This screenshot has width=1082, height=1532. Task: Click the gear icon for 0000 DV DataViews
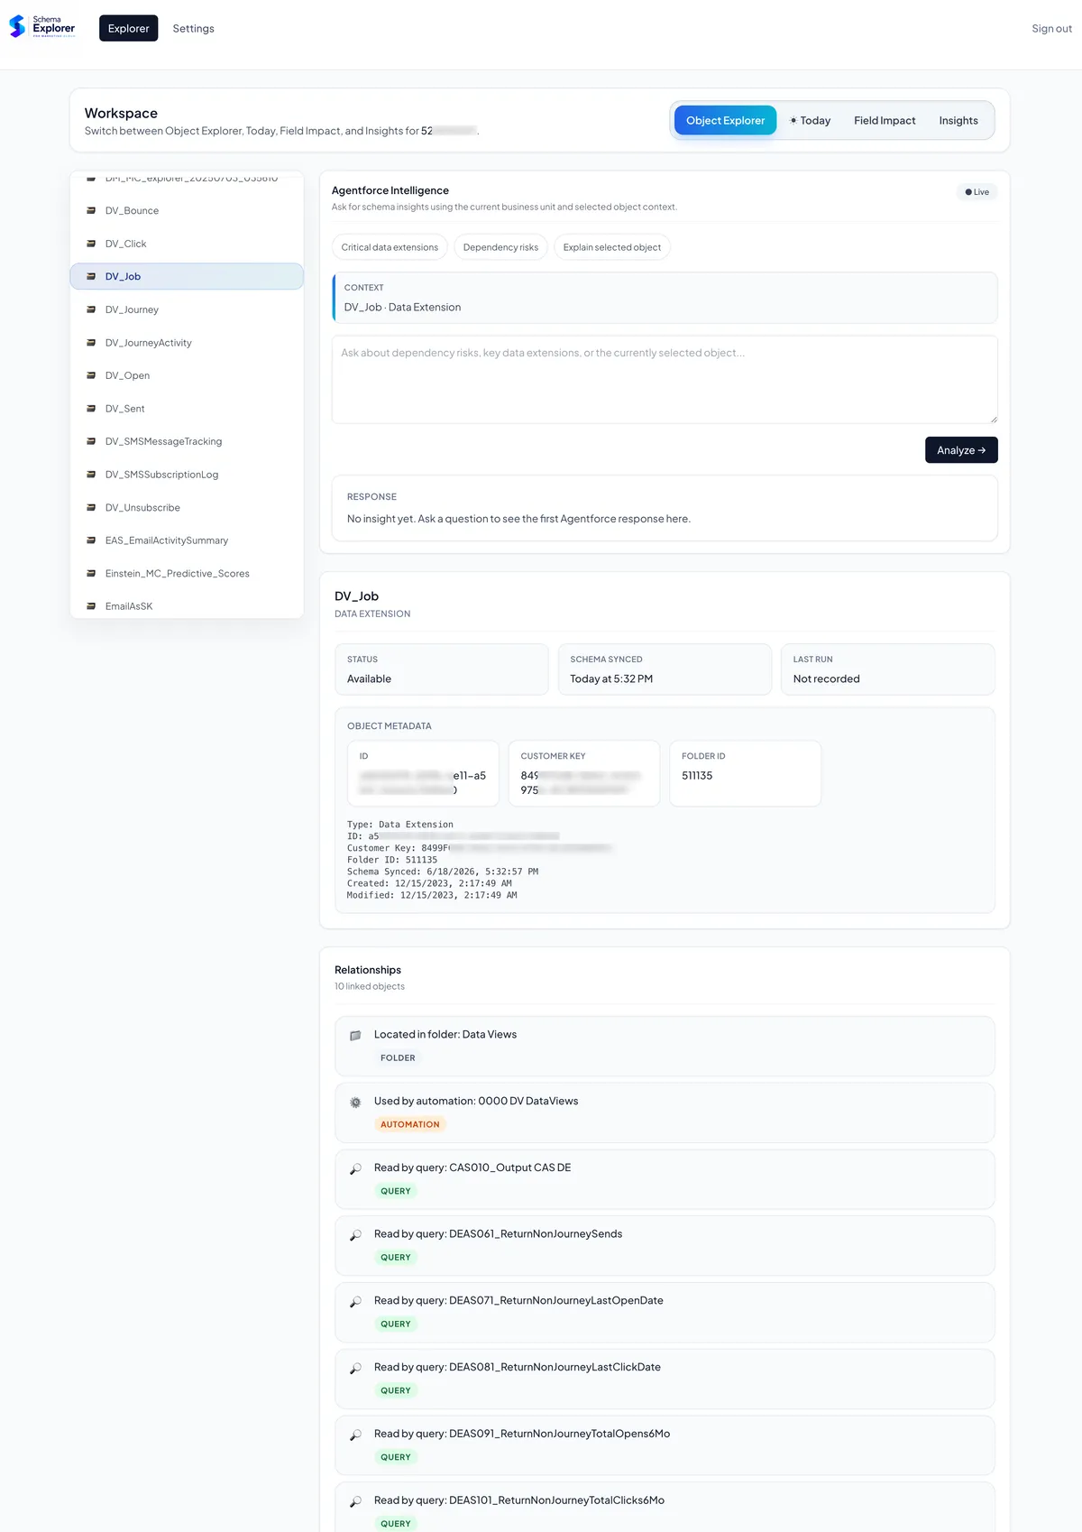355,1103
